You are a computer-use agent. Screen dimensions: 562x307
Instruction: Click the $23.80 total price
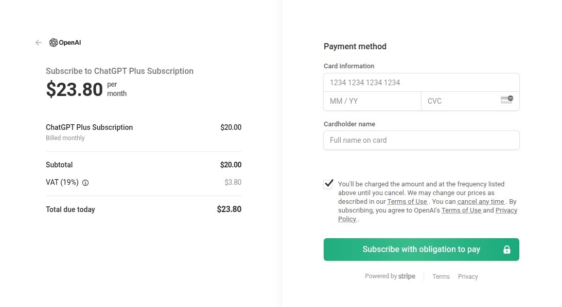[x=229, y=209]
